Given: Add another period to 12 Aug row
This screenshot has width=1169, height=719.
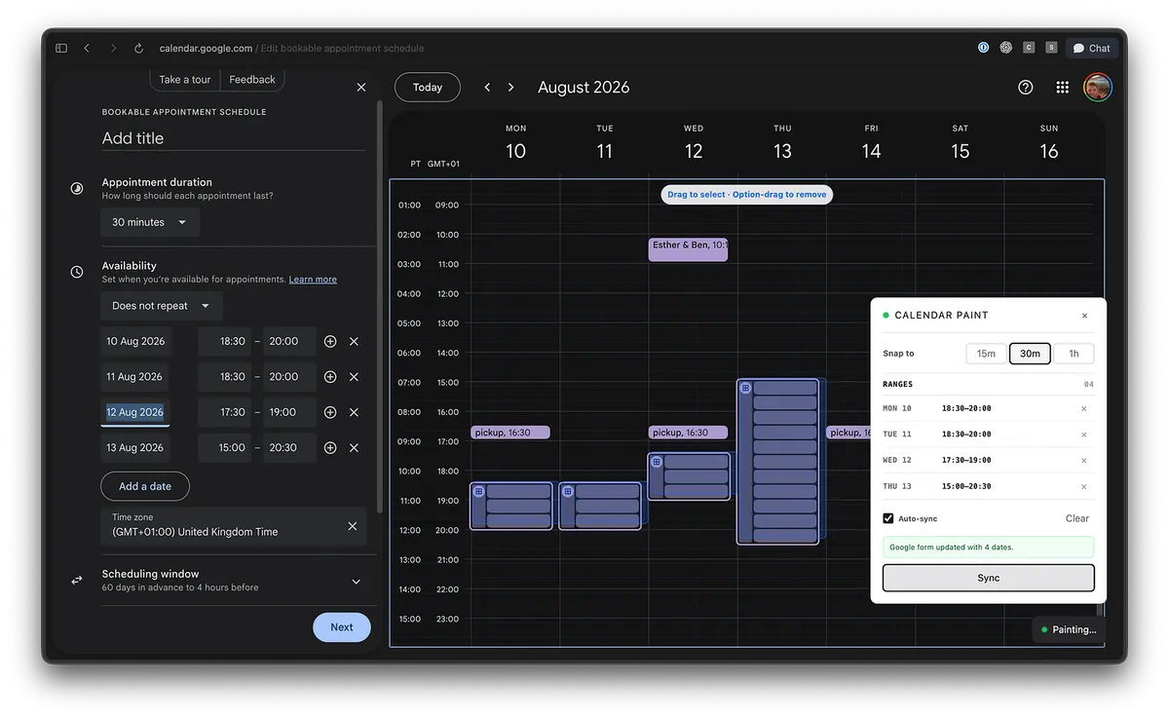Looking at the screenshot, I should (330, 412).
